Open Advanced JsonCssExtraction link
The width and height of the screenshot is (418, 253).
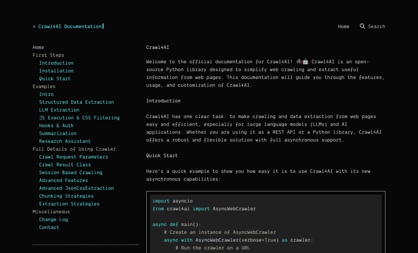click(76, 188)
